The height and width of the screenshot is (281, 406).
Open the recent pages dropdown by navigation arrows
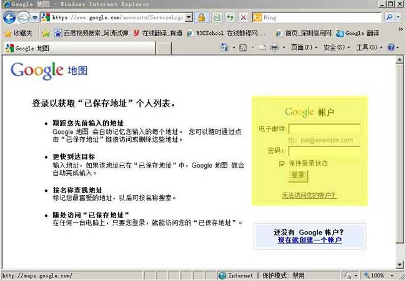coord(35,18)
